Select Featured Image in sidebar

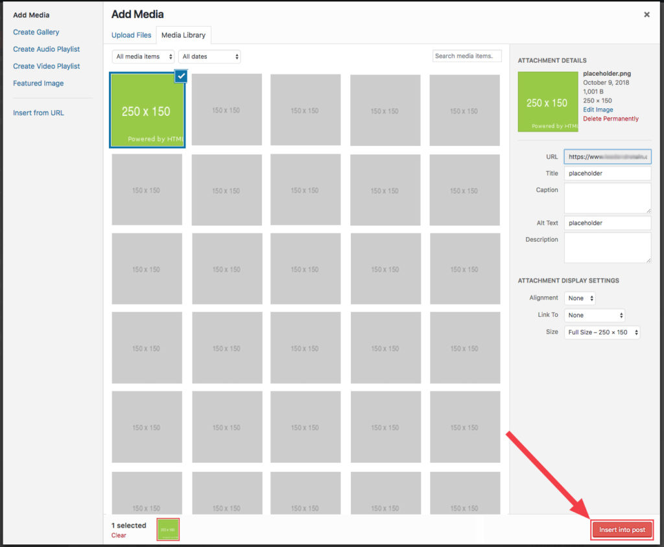(x=38, y=83)
